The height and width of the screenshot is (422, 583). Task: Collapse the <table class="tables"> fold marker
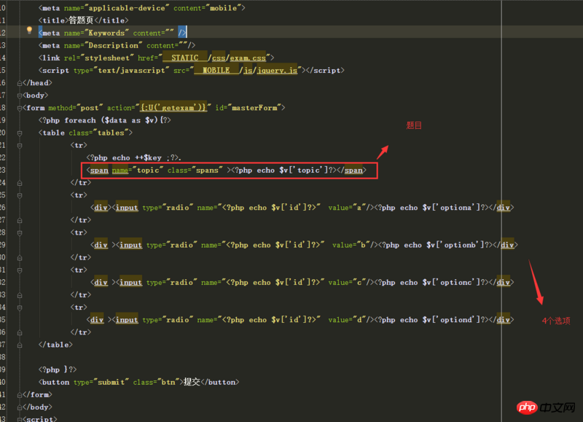20,133
